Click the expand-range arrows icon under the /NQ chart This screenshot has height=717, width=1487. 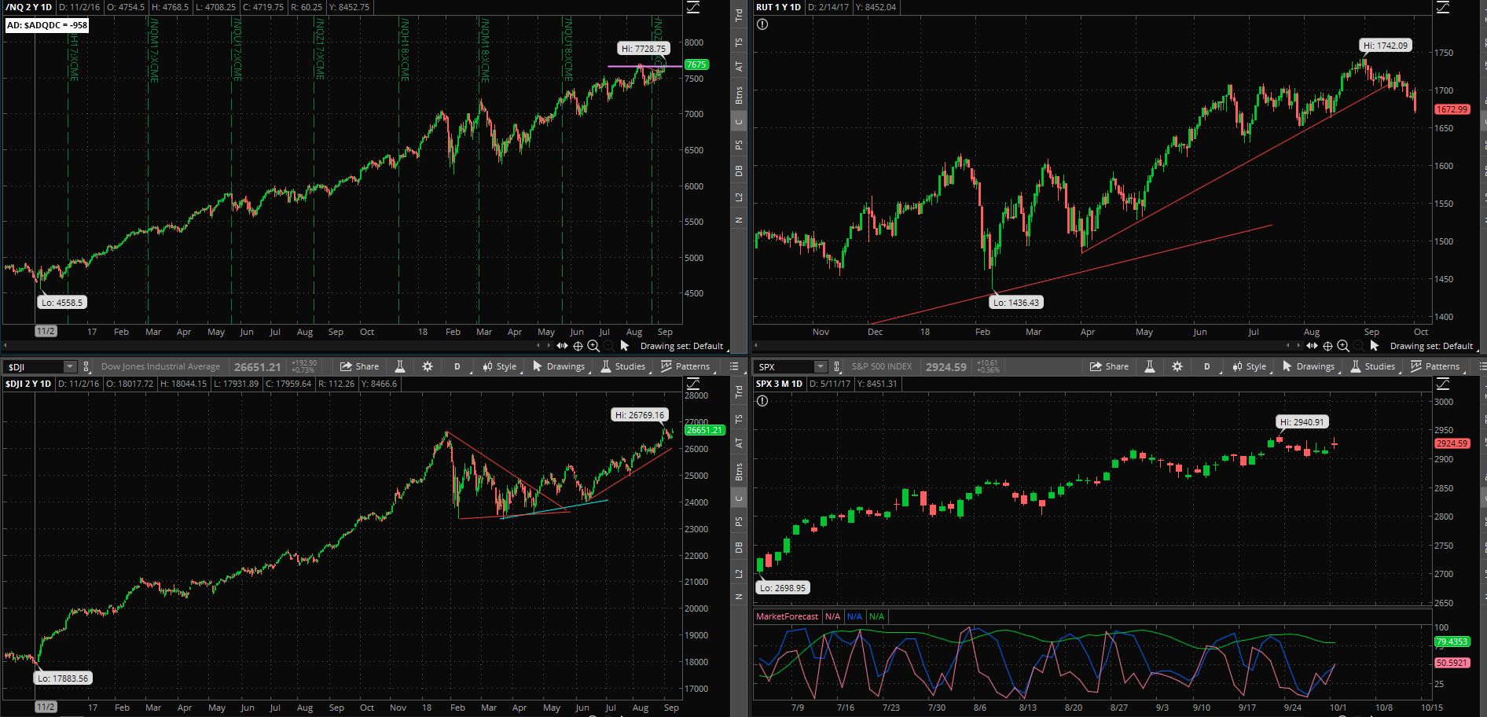(x=563, y=346)
